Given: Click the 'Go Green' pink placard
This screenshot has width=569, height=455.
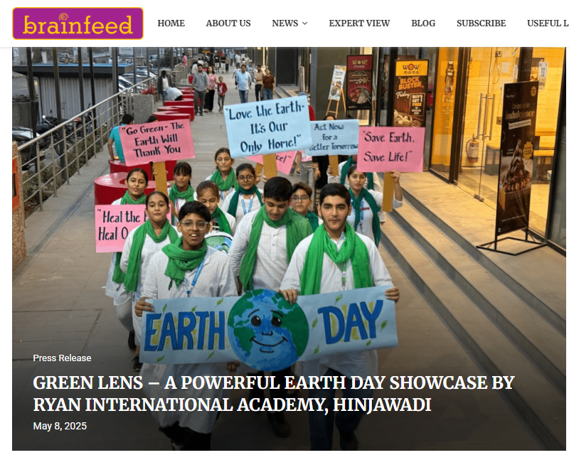Looking at the screenshot, I should pyautogui.click(x=156, y=141).
